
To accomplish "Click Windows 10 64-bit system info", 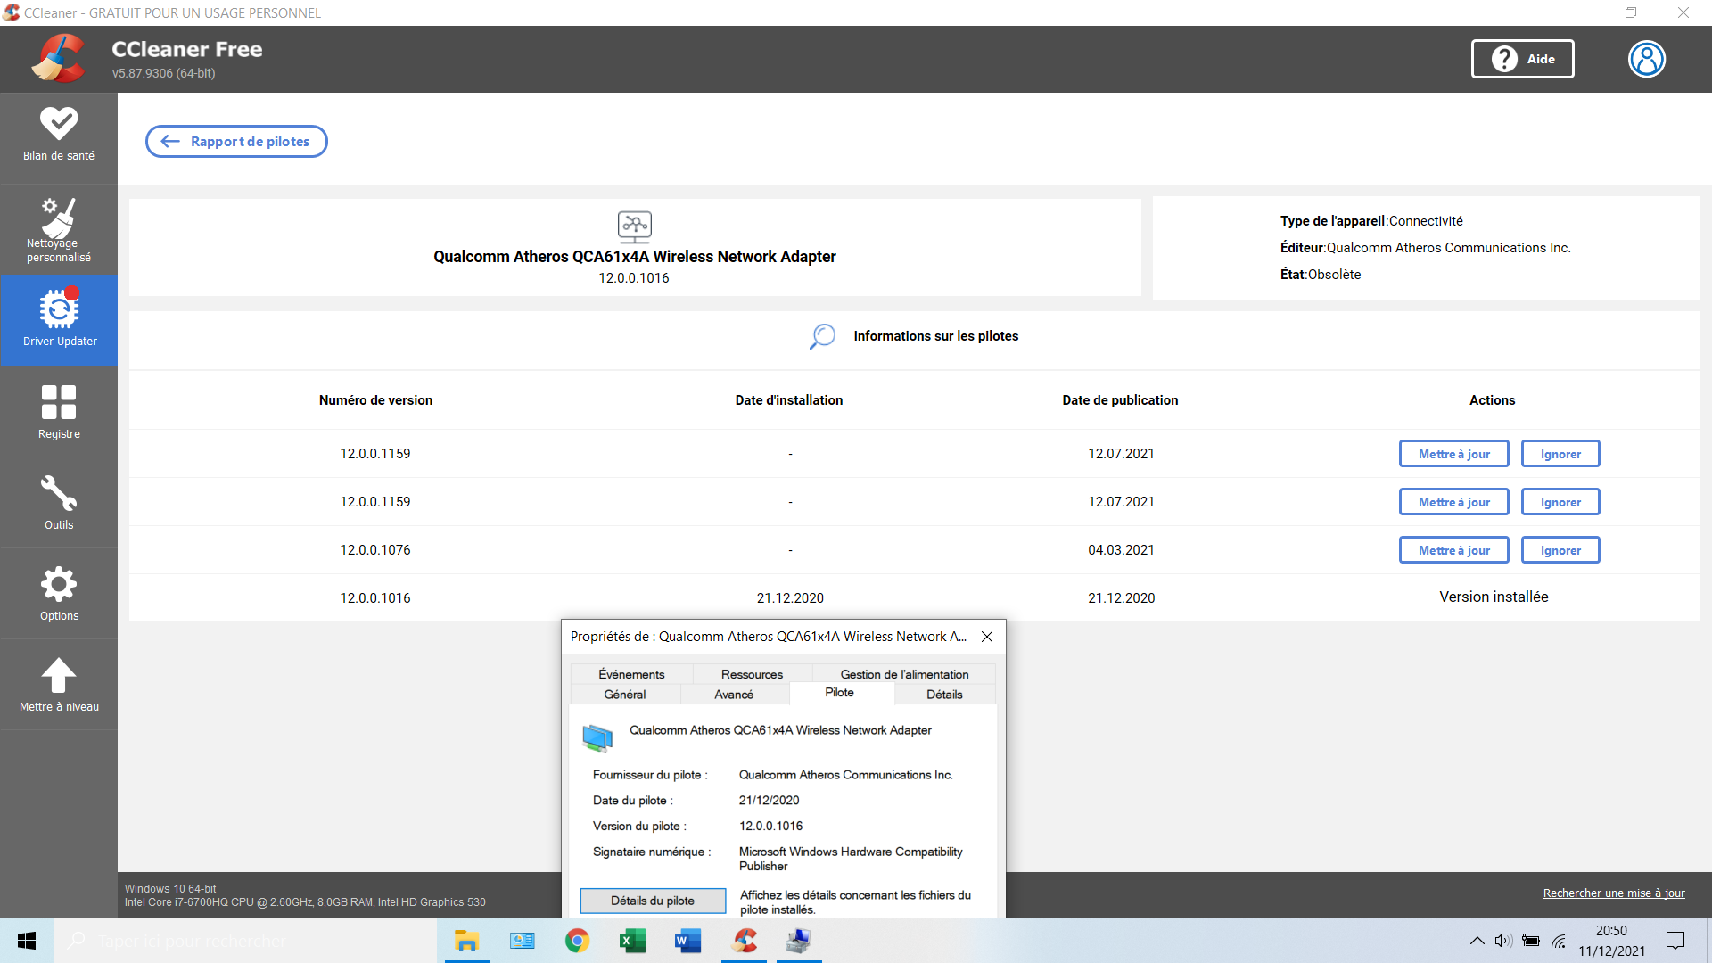I will pyautogui.click(x=170, y=889).
